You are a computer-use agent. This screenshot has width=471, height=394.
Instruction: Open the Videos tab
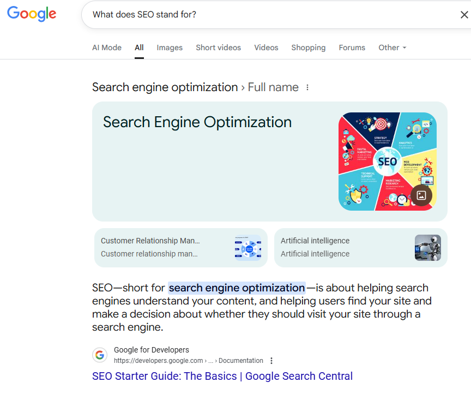coord(266,47)
